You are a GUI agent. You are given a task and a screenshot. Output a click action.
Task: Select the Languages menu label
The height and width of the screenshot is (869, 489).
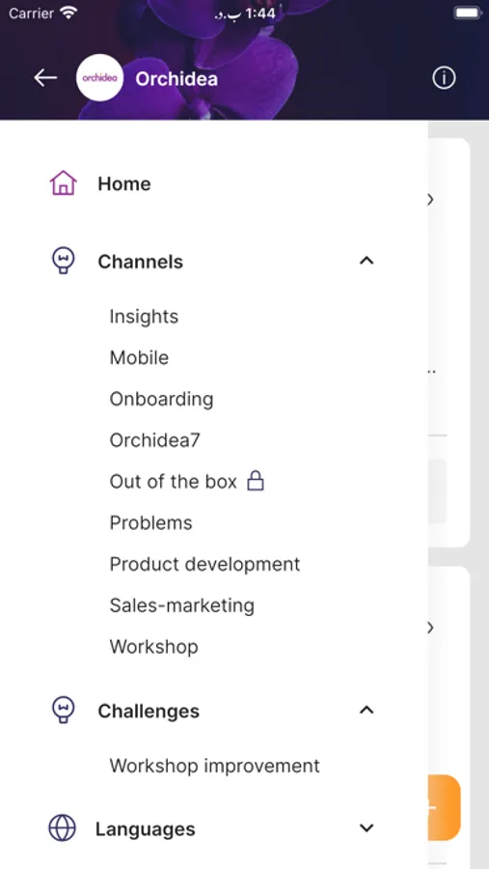(146, 829)
